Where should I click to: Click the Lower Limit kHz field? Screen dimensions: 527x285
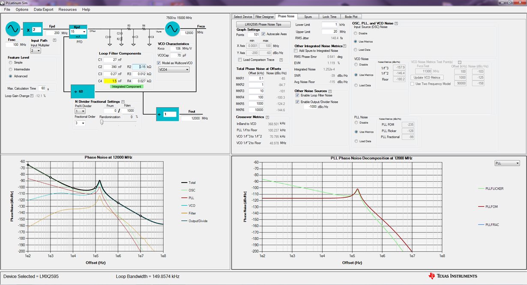point(330,25)
